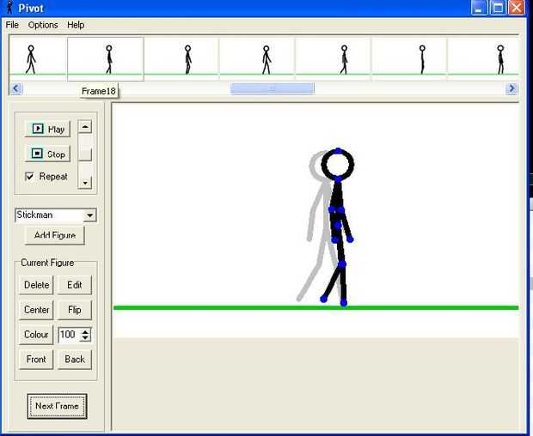The height and width of the screenshot is (436, 533).
Task: Click the speed scrollbar up arrow
Action: point(85,127)
